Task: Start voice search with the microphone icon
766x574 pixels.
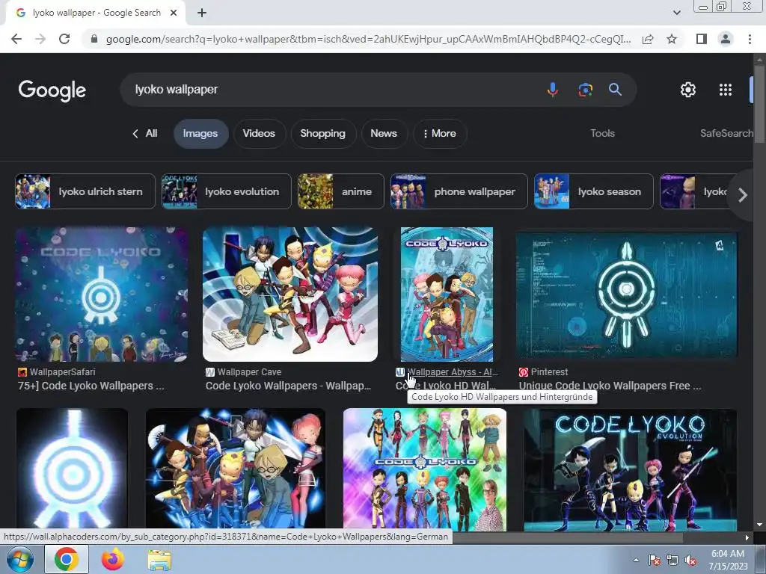Action: 553,90
